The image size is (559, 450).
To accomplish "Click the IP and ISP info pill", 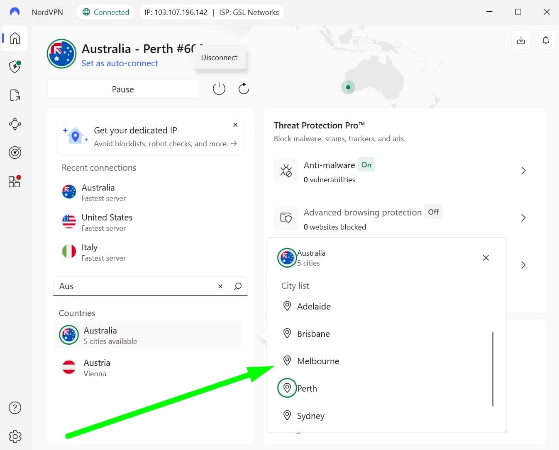I will [212, 12].
